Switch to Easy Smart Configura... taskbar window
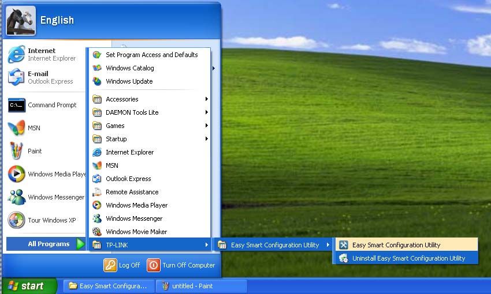The width and height of the screenshot is (491, 294). pyautogui.click(x=109, y=286)
